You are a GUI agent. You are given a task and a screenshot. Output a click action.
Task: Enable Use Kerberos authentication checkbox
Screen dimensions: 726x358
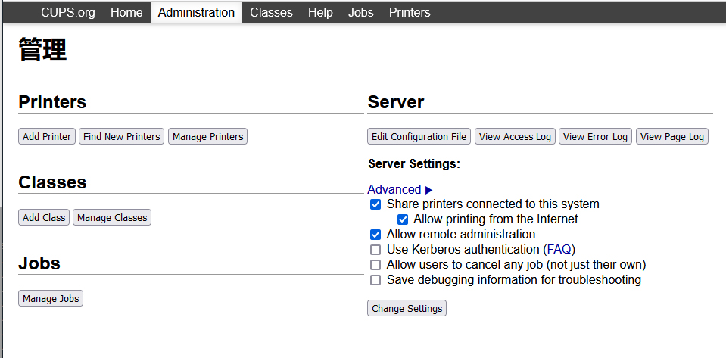point(375,250)
